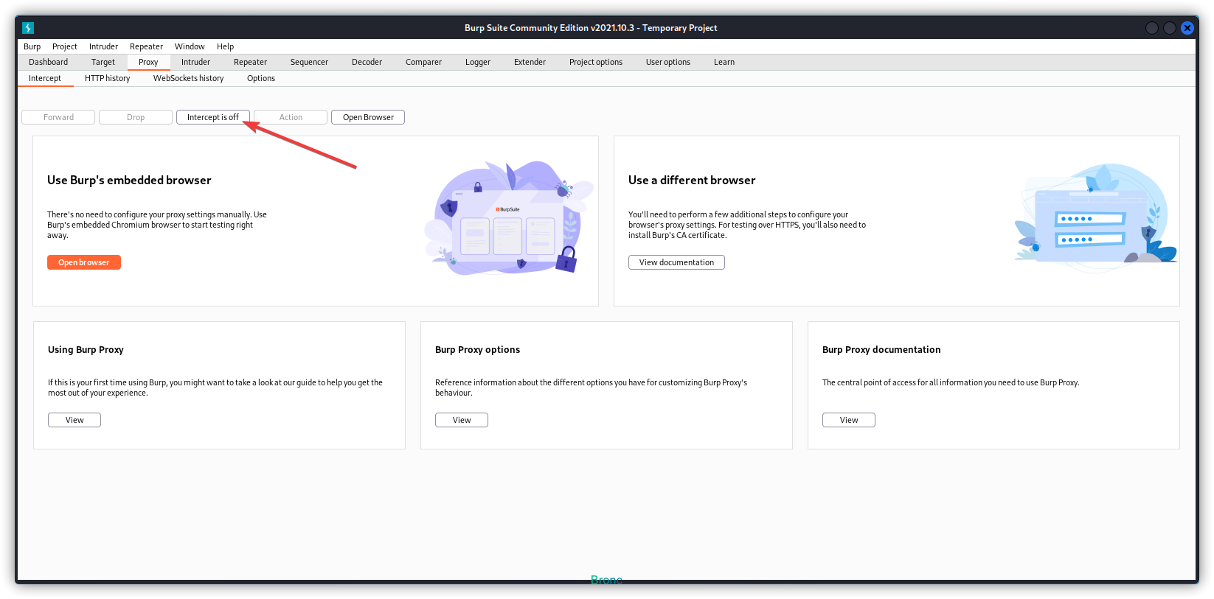Open the Project menu
This screenshot has height=599, width=1214.
65,46
